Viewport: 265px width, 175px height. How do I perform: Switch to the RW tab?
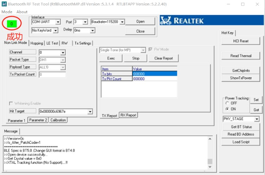[65, 43]
